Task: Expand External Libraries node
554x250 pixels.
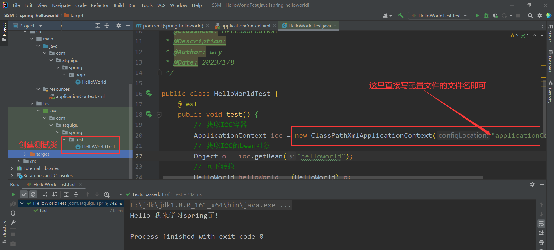Action: 12,168
